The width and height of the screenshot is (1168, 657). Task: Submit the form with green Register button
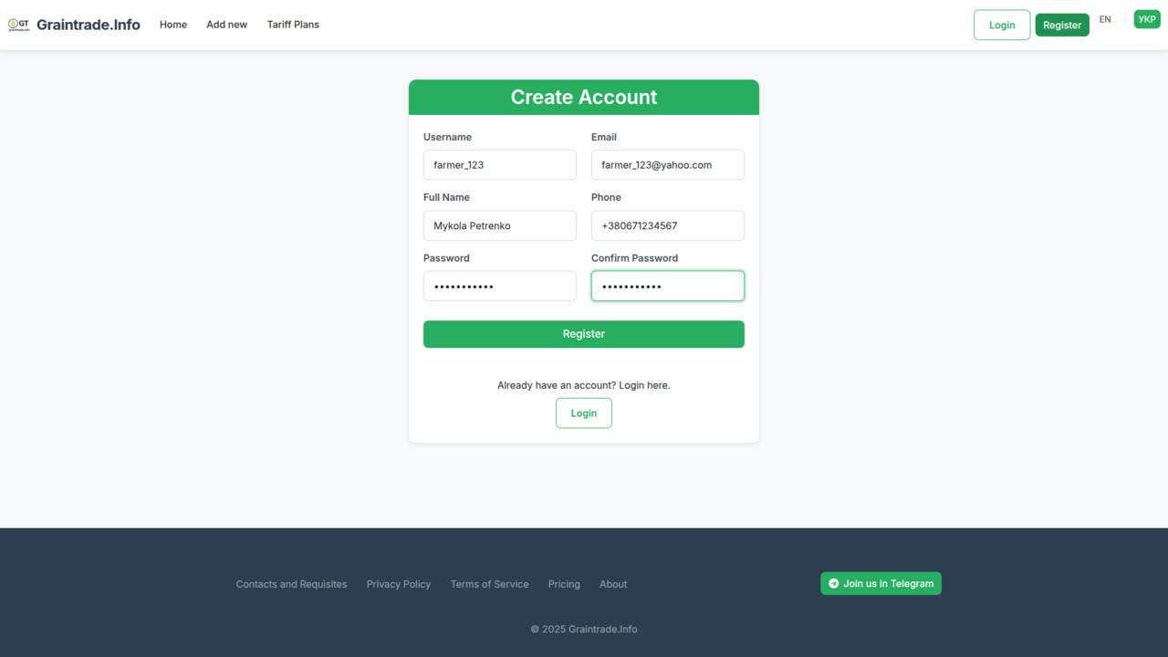point(584,334)
